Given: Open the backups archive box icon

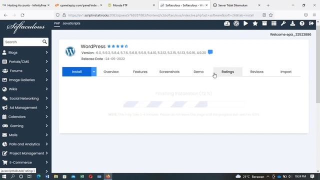Looking at the screenshot, I should click(x=264, y=23).
